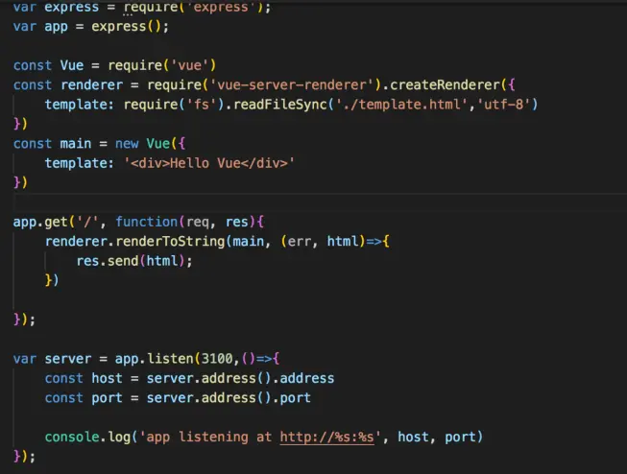The image size is (627, 474).
Task: Click the err parameter in arrow callback
Action: 300,242
